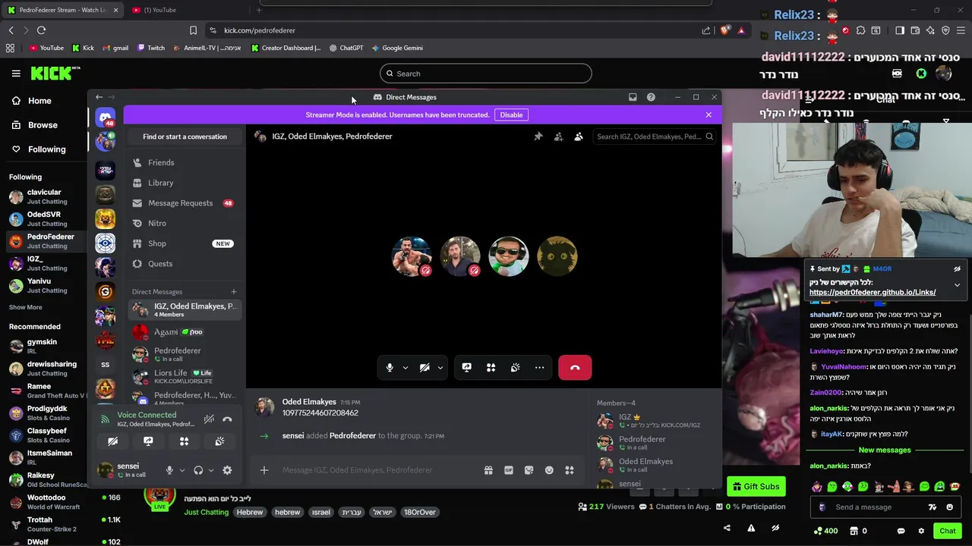Create a new DM with the plus icon

point(234,292)
